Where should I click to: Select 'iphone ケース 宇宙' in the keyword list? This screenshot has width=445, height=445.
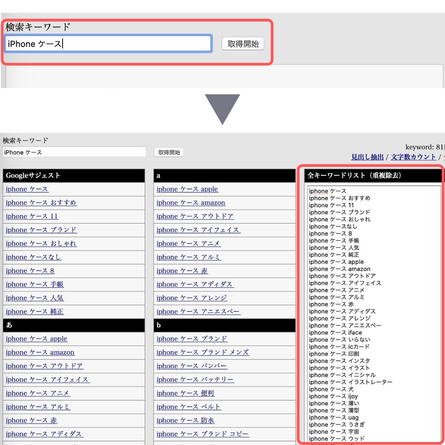pos(334,432)
